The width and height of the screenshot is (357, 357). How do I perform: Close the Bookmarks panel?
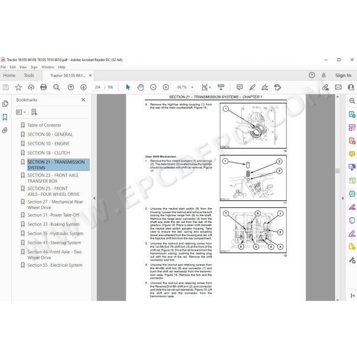[x=83, y=100]
